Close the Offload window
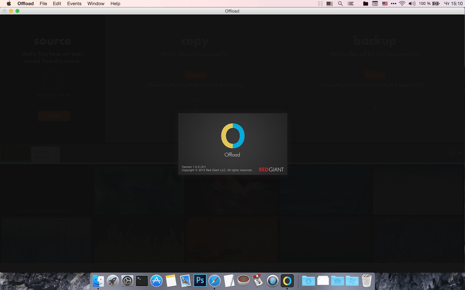The height and width of the screenshot is (290, 465). [x=5, y=11]
